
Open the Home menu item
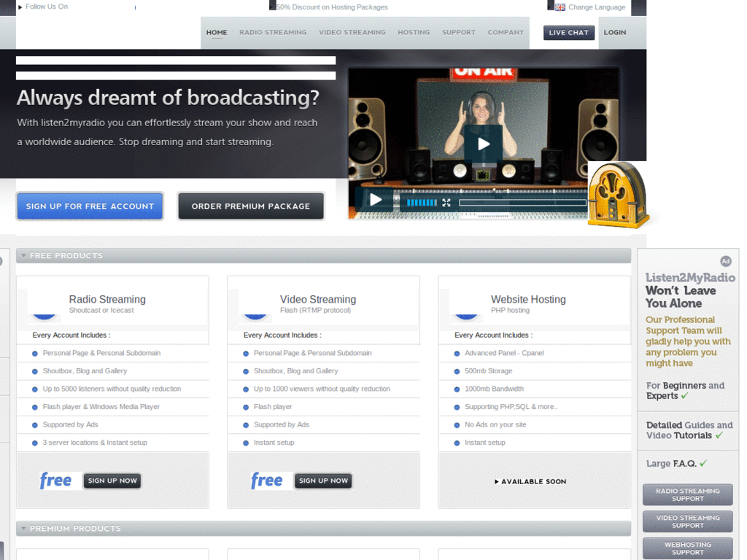pos(217,32)
